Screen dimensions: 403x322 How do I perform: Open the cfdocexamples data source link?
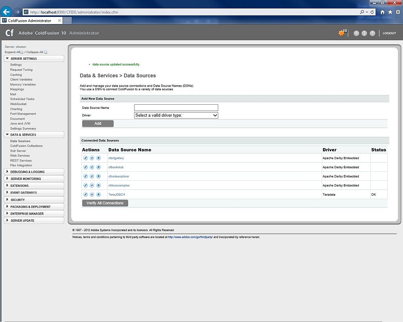tap(119, 186)
